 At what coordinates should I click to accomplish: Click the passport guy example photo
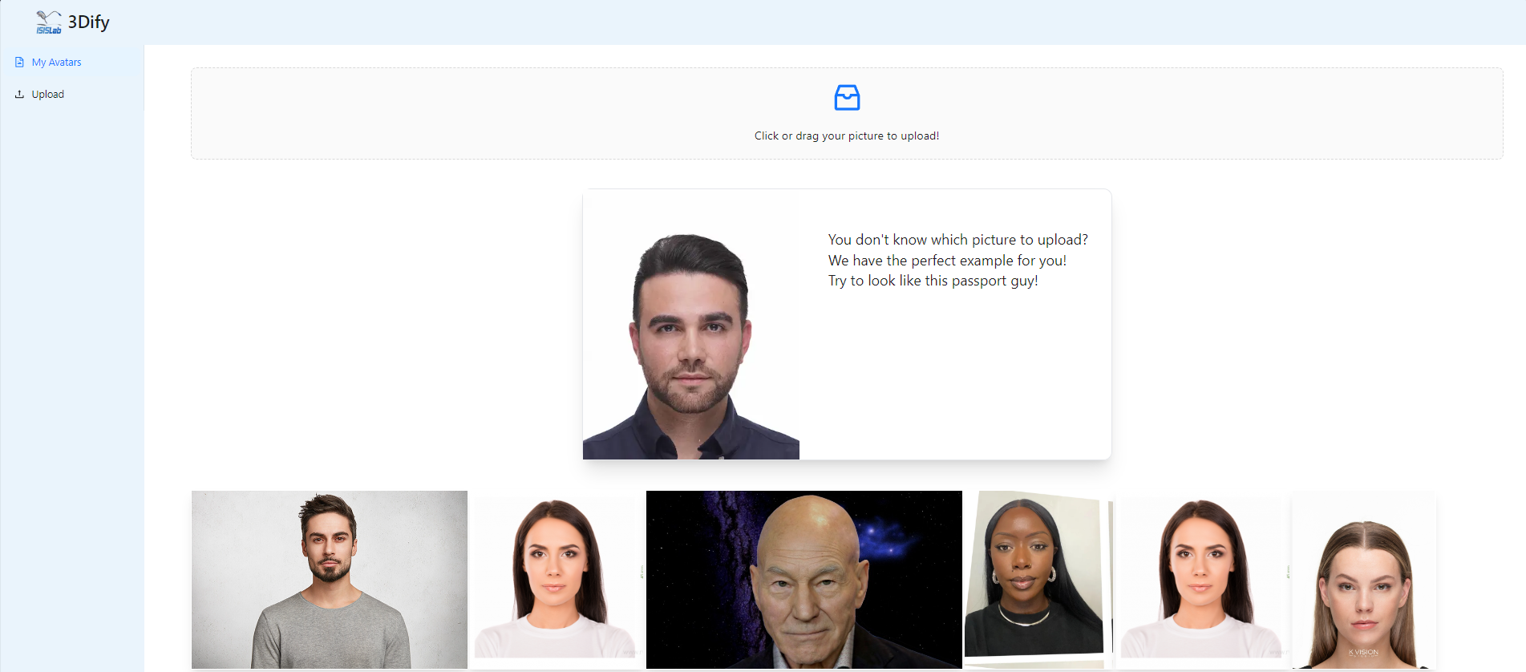[691, 325]
